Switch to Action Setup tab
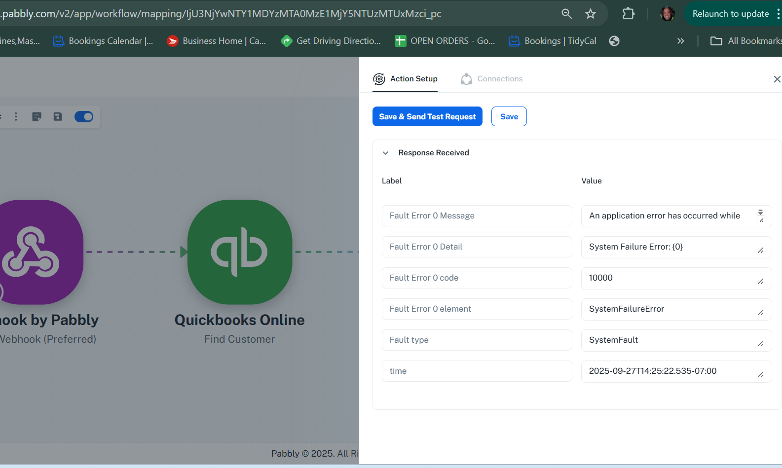The image size is (782, 468). [405, 79]
